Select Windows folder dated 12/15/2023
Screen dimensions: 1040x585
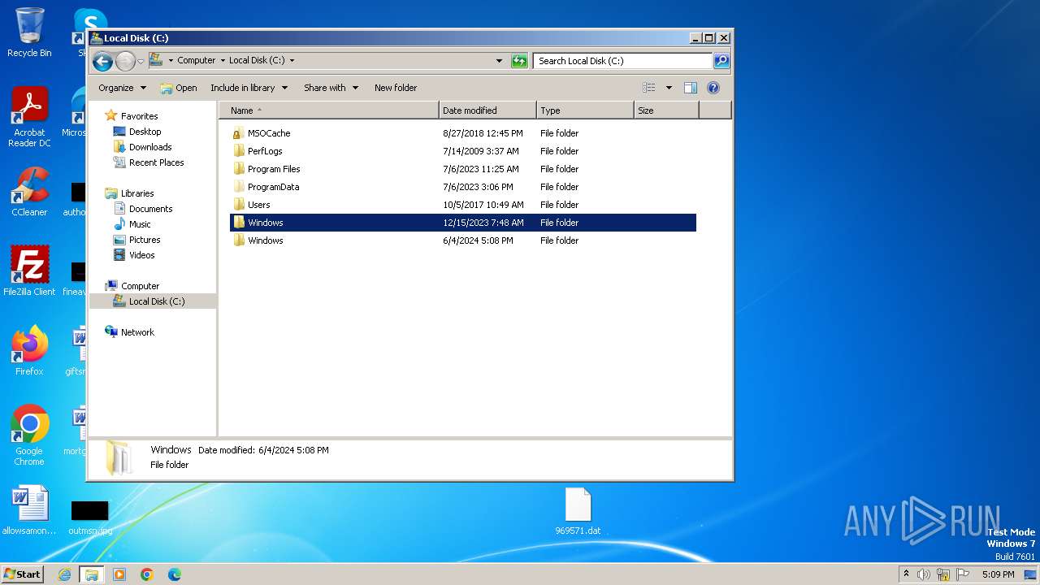463,223
